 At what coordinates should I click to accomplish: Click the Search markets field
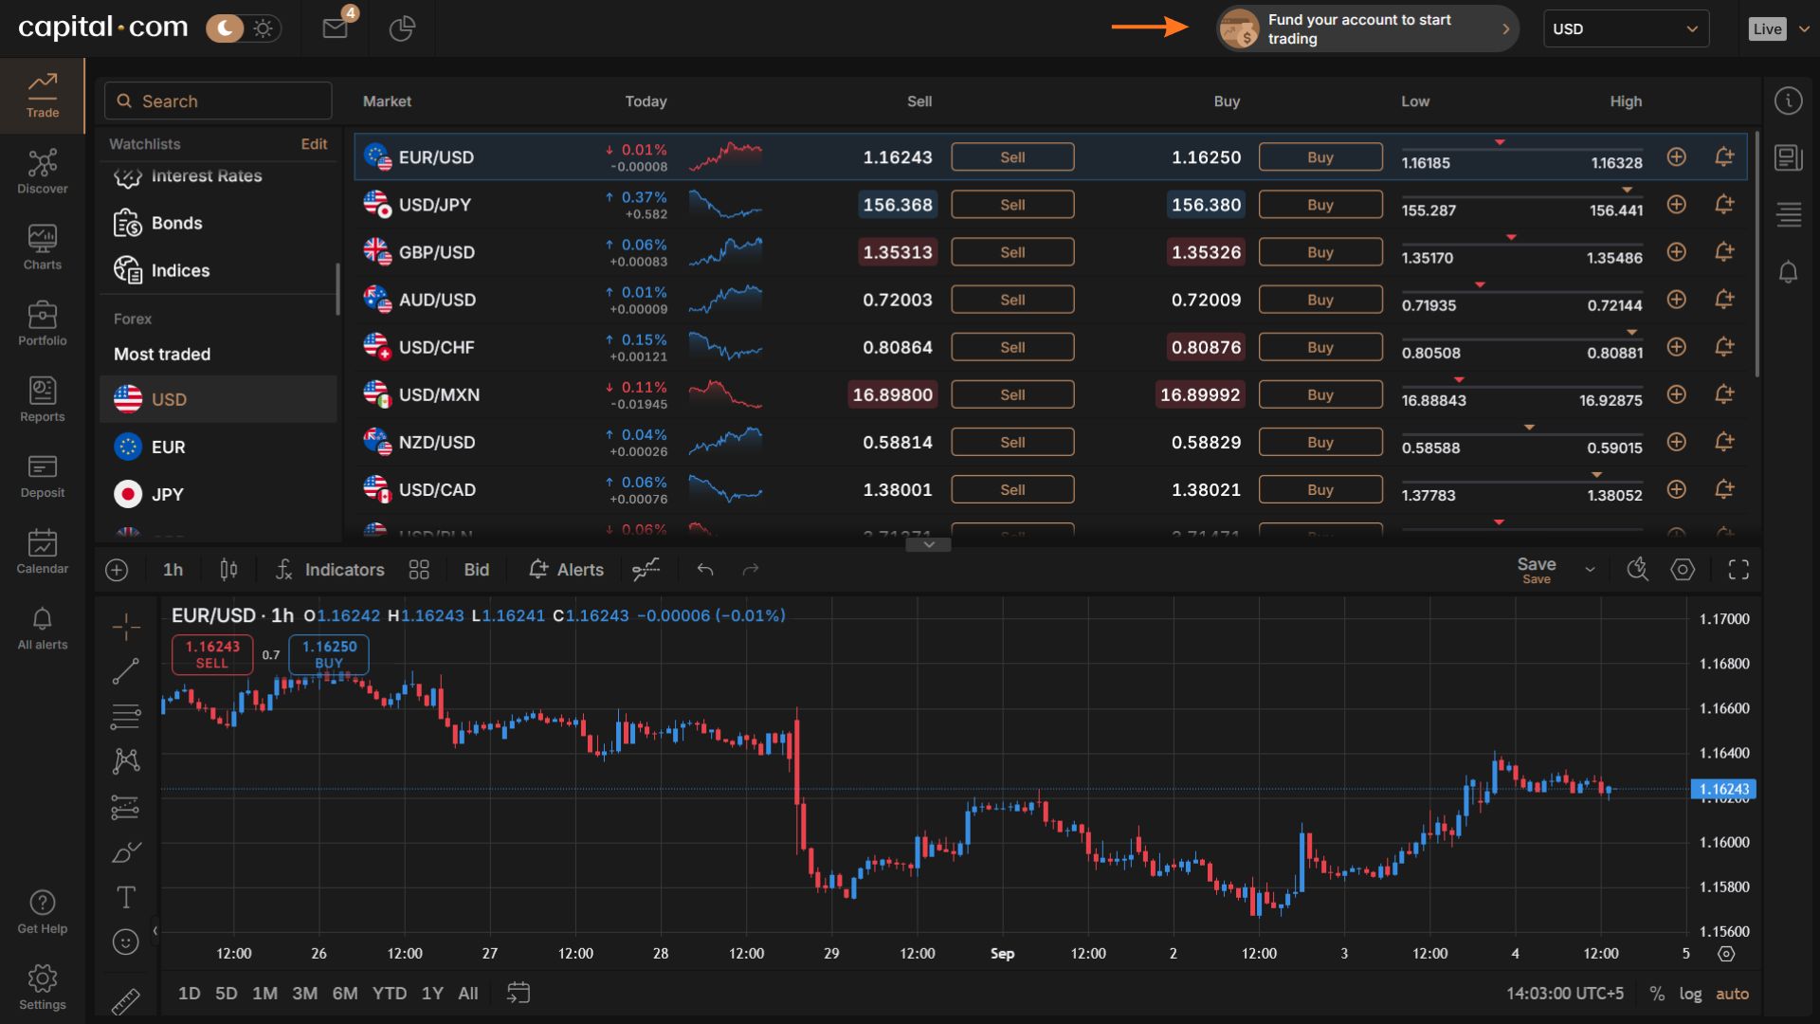tap(218, 101)
